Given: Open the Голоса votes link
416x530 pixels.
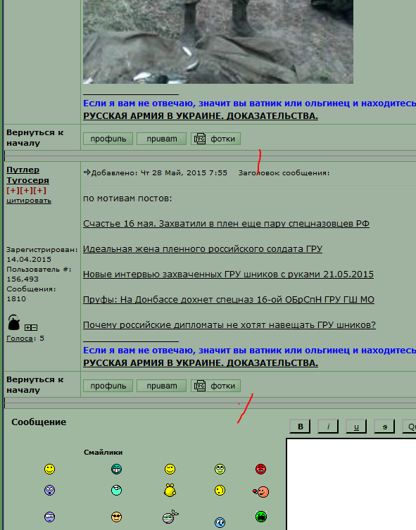Looking at the screenshot, I should (20, 339).
